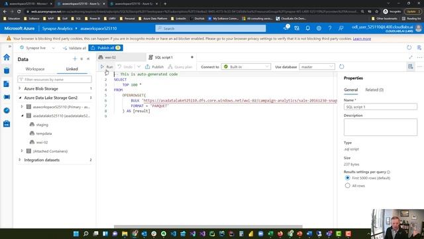Click Validate all
424x239 pixels.
(x=74, y=48)
